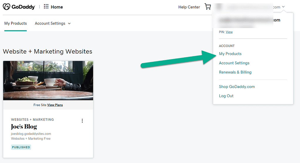Open the Account Settings tab
The height and width of the screenshot is (163, 300).
(50, 23)
